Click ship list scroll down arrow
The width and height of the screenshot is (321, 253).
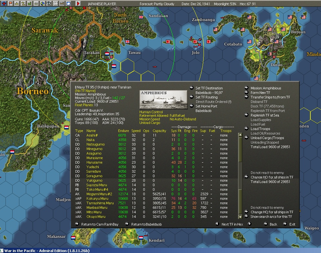(240, 217)
